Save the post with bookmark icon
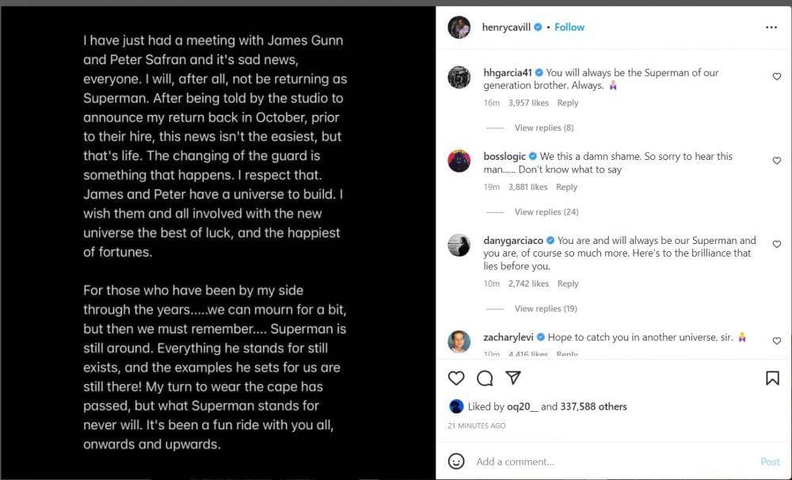 point(772,378)
